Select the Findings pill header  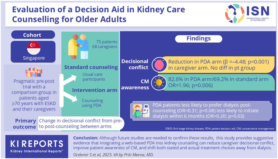[199, 38]
